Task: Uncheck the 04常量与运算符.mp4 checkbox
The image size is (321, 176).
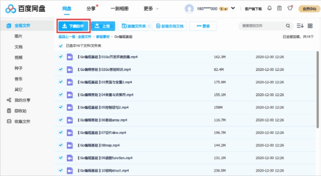Action: (60, 95)
